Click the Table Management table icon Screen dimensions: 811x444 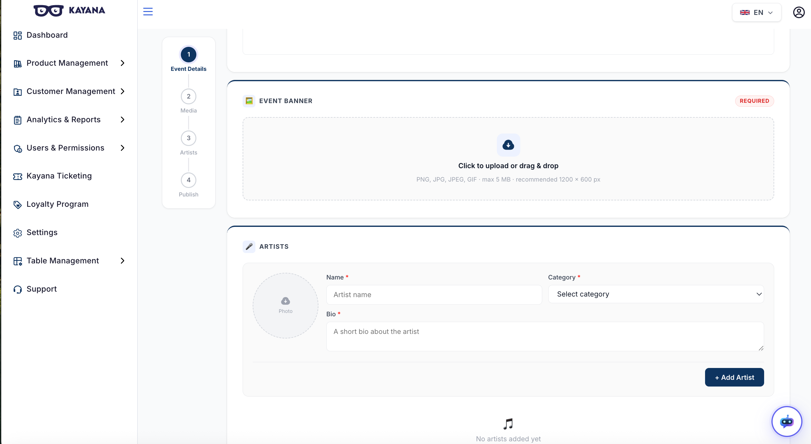(18, 261)
